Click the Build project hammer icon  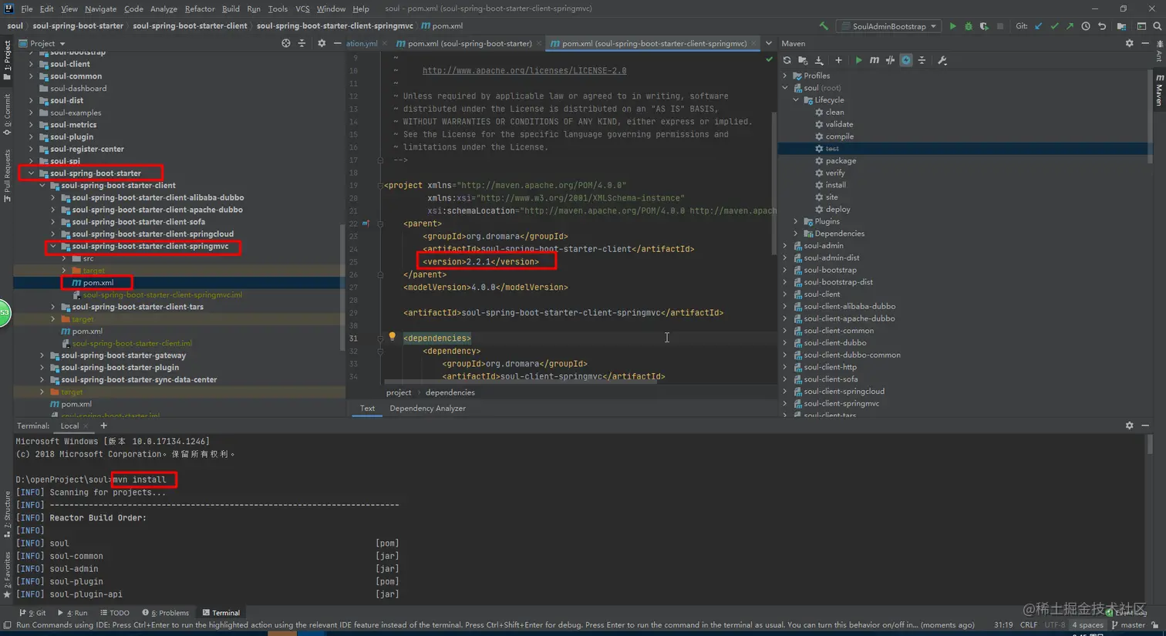824,26
